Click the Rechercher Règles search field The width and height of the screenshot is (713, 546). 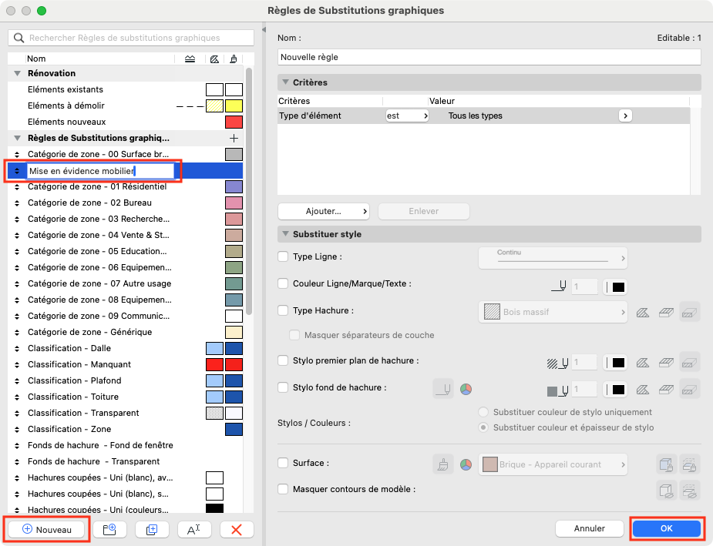[x=131, y=38]
